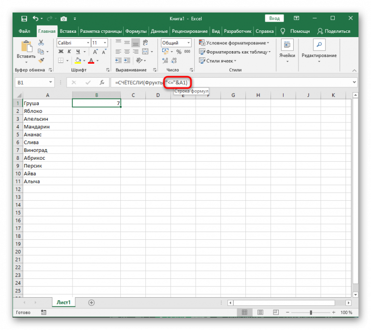Click the Save icon in the quick access toolbar

(x=24, y=18)
